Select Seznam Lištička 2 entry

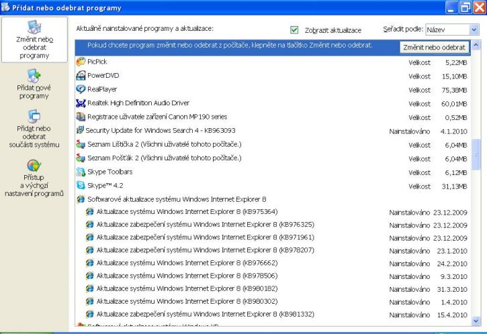click(273, 144)
